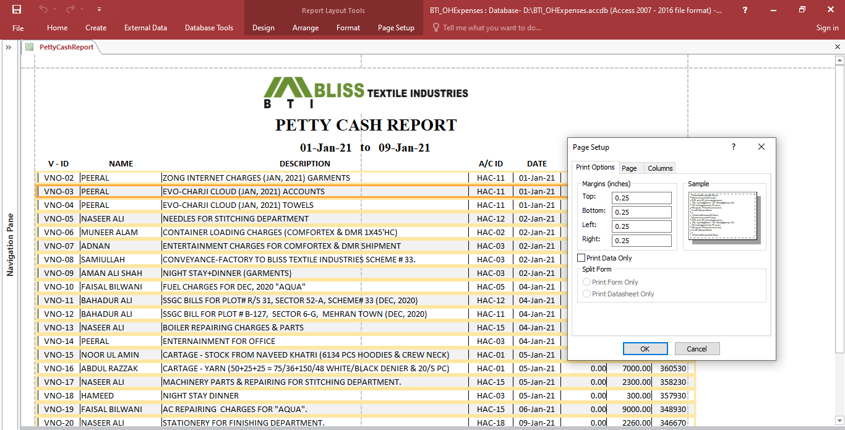This screenshot has width=845, height=430.
Task: Click the ABDUL RAZZAK name cell
Action: point(121,369)
